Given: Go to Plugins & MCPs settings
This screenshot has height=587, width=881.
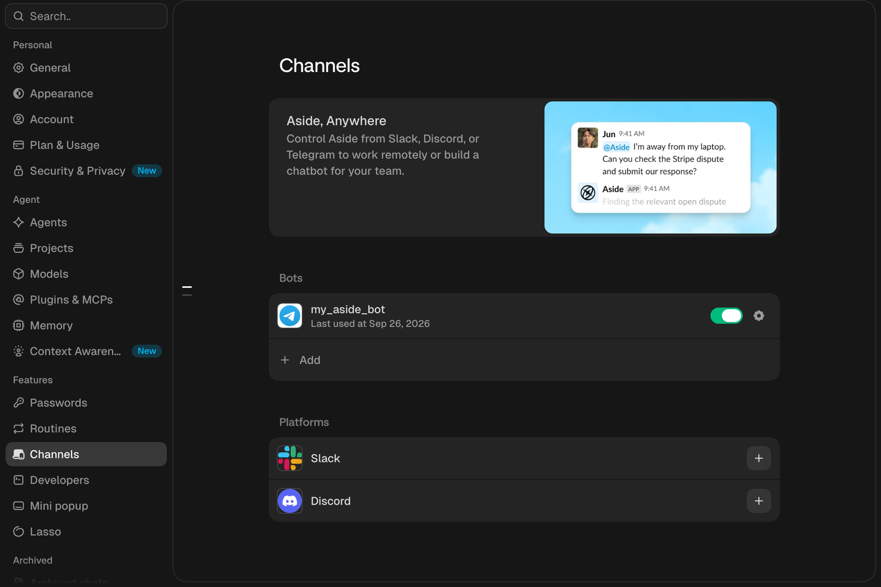Looking at the screenshot, I should point(86,300).
